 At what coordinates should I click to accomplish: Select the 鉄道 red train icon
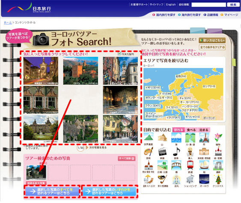[x=190, y=165]
